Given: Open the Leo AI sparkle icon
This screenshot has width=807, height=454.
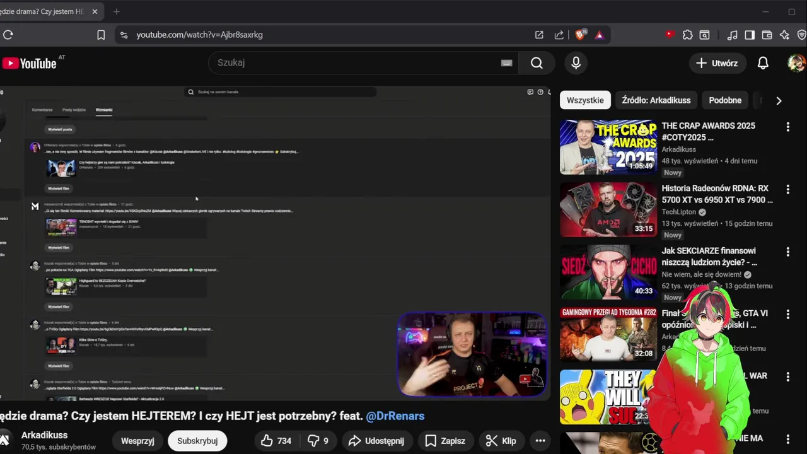Looking at the screenshot, I should [x=784, y=35].
